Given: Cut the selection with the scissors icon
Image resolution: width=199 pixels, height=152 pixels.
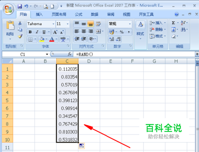Looking at the screenshot, I should (20, 23).
